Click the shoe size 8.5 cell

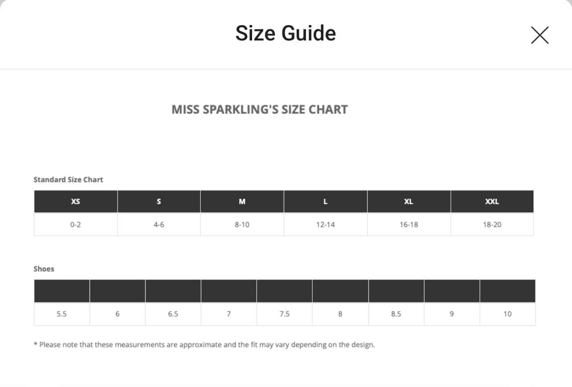click(x=396, y=314)
